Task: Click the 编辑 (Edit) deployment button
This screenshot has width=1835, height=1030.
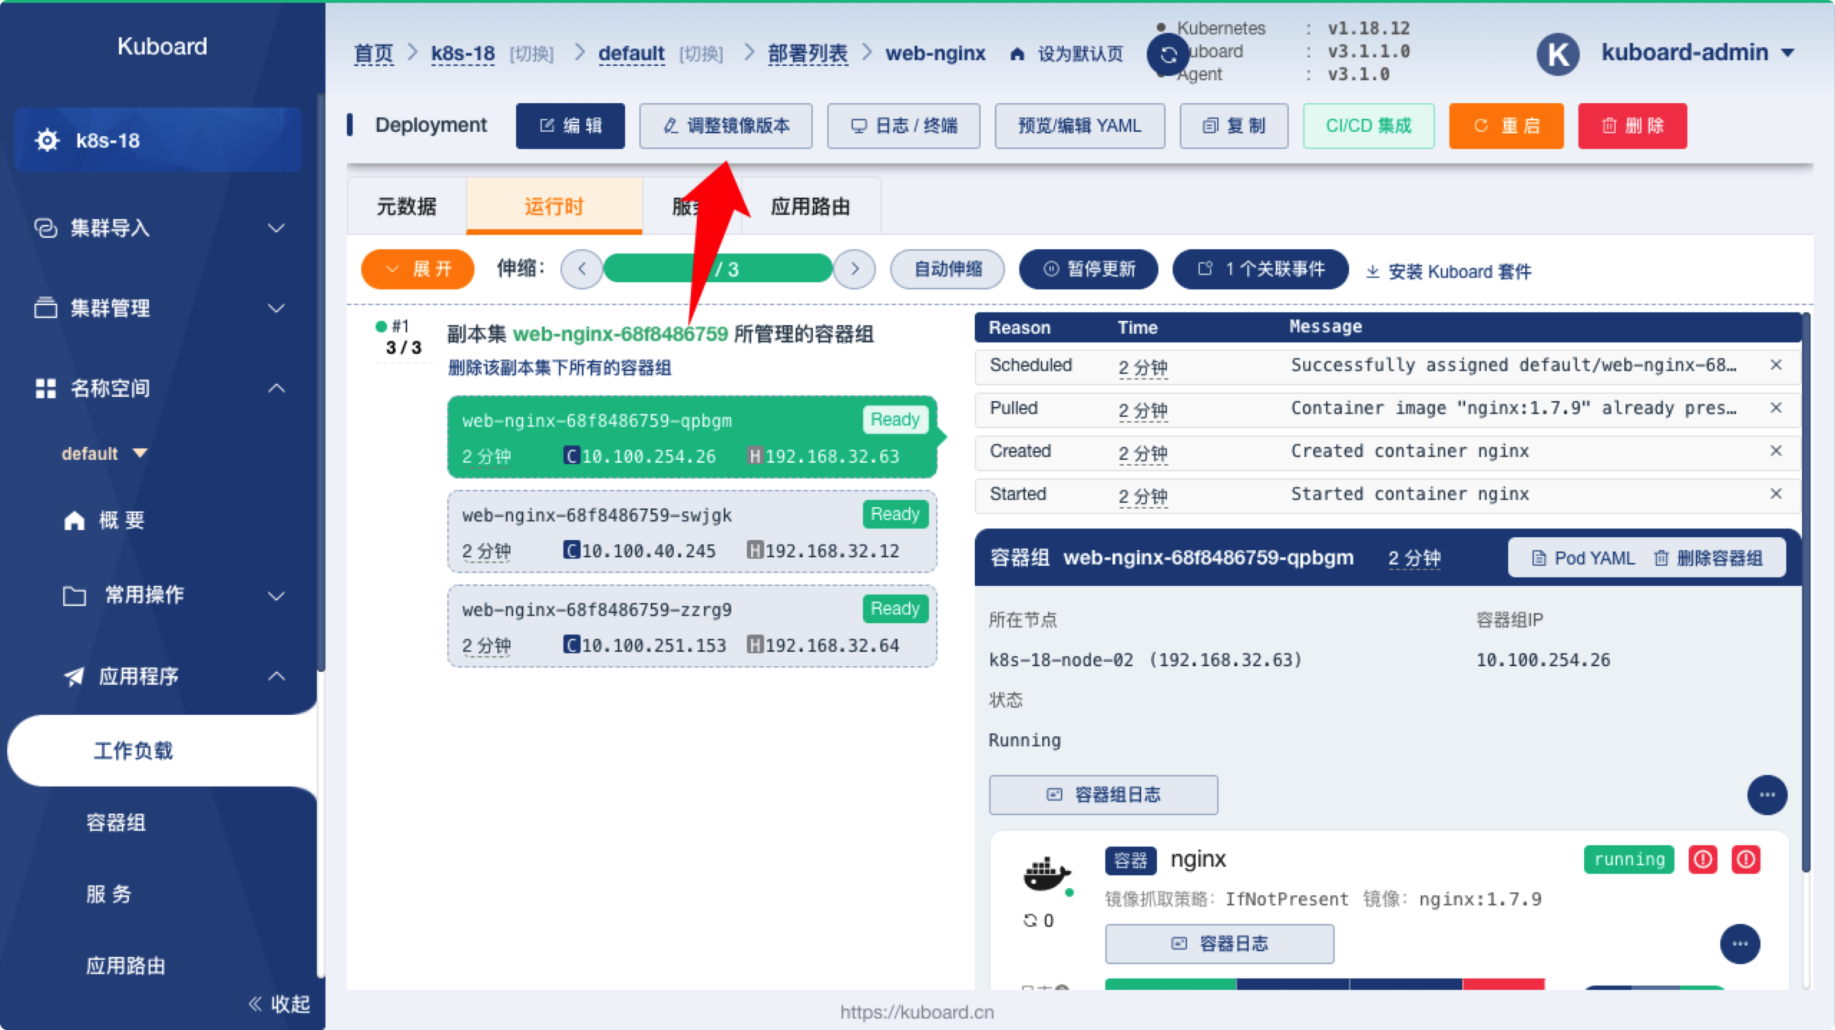Action: pos(570,126)
